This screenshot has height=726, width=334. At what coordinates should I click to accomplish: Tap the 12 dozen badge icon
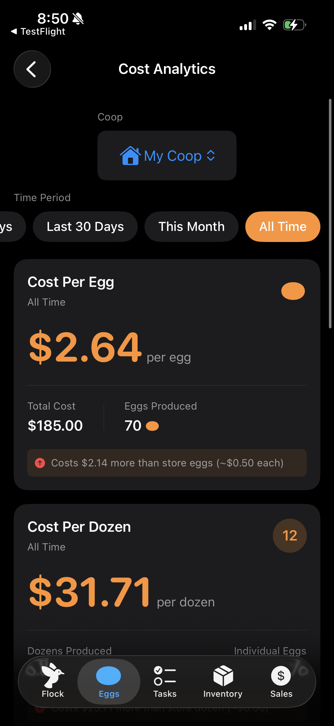coord(290,536)
